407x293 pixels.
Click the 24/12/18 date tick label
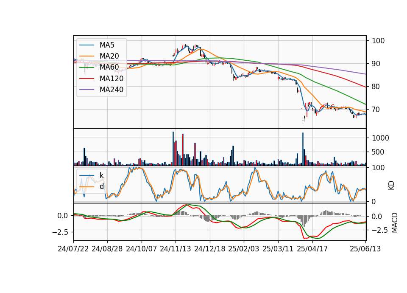click(210, 249)
